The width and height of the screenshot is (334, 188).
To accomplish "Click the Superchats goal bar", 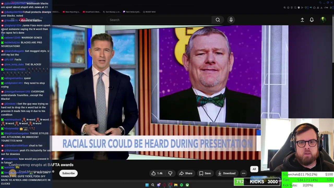I will coord(308,174).
